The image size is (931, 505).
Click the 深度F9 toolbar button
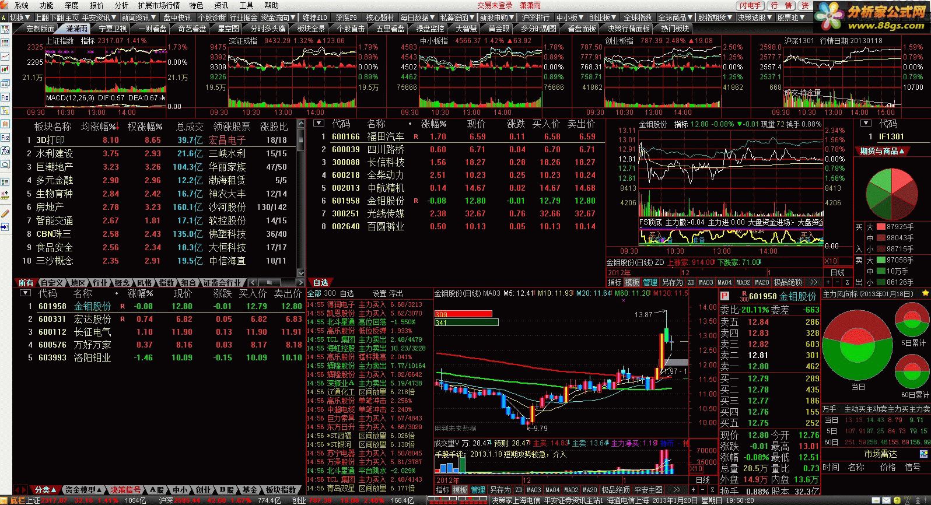click(346, 17)
